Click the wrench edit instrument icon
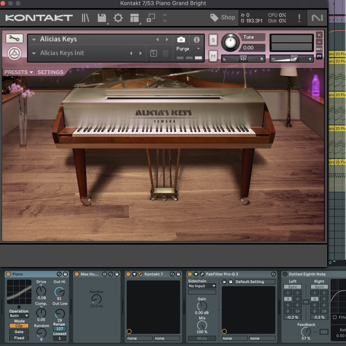Viewport: 346px width, 346px height. 14,38
